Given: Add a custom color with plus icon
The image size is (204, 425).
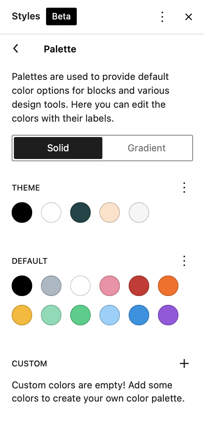Looking at the screenshot, I should tap(184, 363).
